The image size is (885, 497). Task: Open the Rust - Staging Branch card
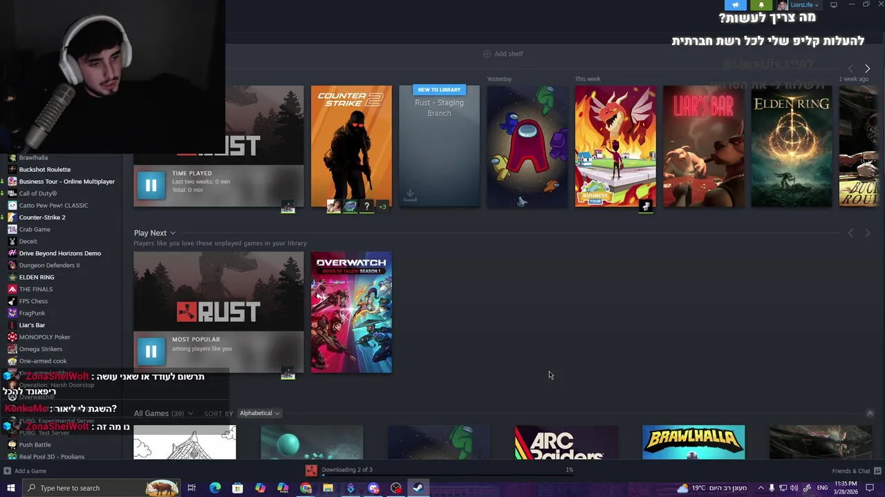tap(439, 146)
